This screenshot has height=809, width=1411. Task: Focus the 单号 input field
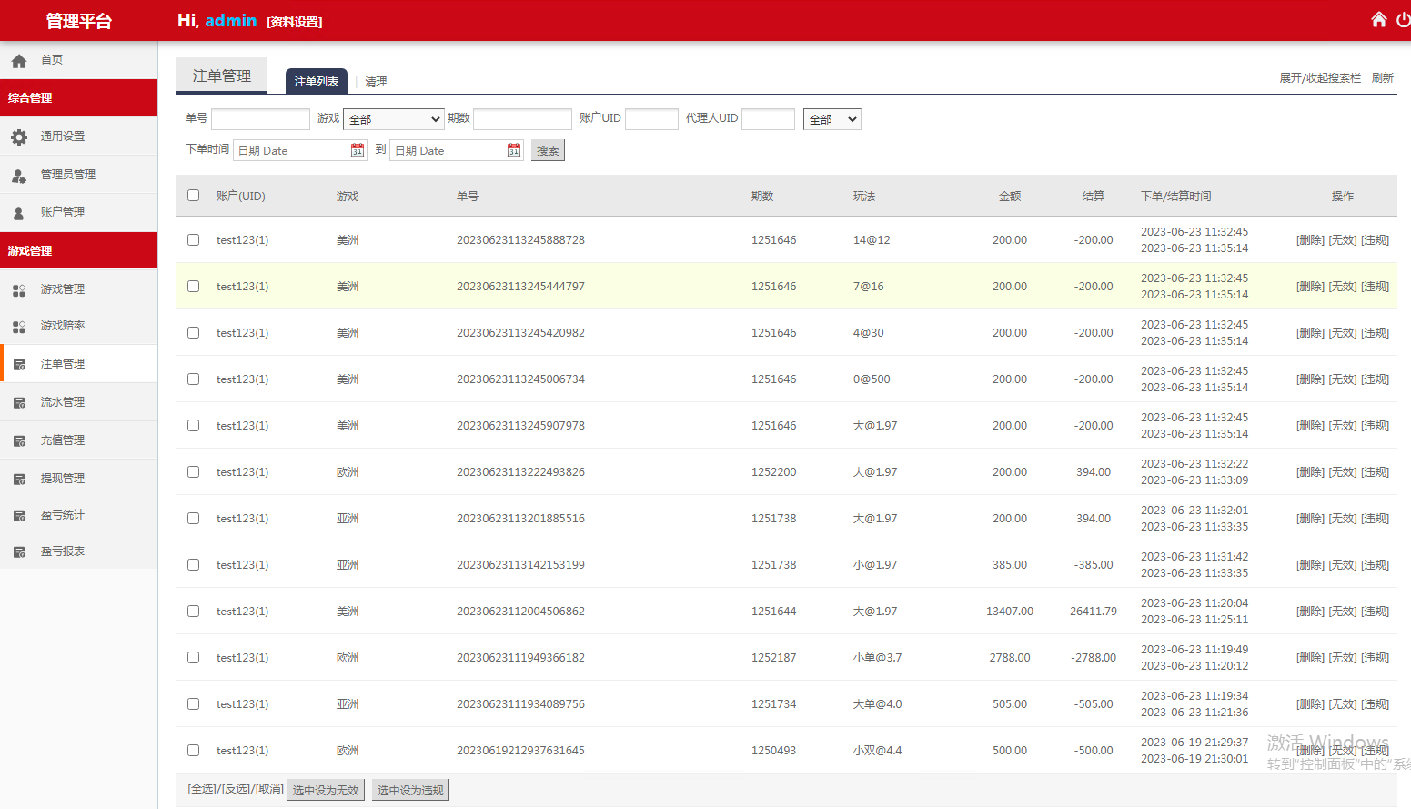tap(260, 119)
